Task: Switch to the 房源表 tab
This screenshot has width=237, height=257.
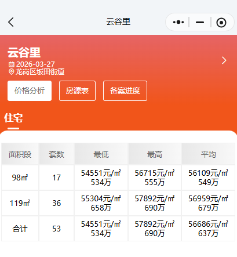Action: 77,91
